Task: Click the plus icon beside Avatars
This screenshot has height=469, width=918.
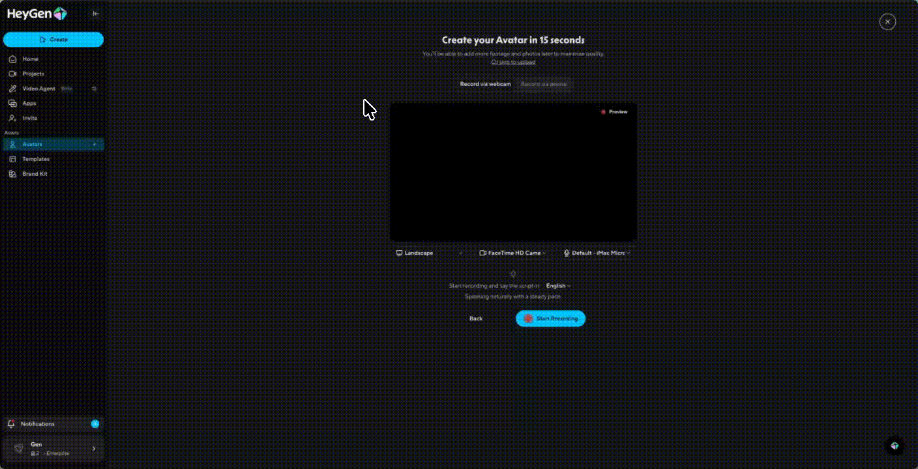Action: [x=95, y=145]
